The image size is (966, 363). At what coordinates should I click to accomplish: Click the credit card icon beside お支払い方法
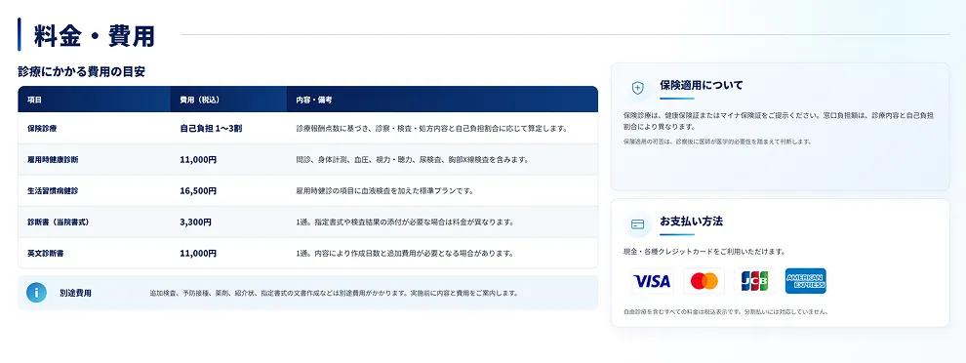637,224
